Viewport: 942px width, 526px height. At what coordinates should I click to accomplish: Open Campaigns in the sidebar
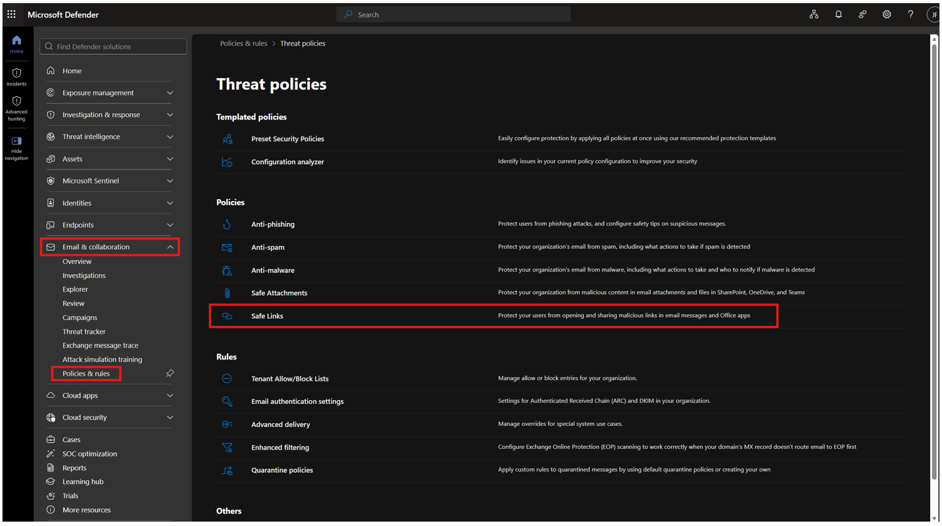point(80,317)
